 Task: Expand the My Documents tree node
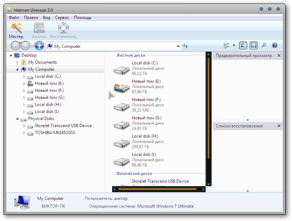(x=18, y=62)
